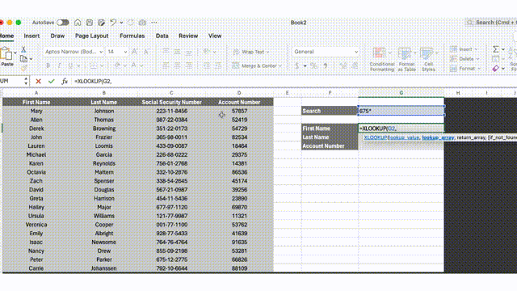Viewport: 517px width, 291px height.
Task: Expand the Undo history dropdown arrow
Action: (121, 23)
